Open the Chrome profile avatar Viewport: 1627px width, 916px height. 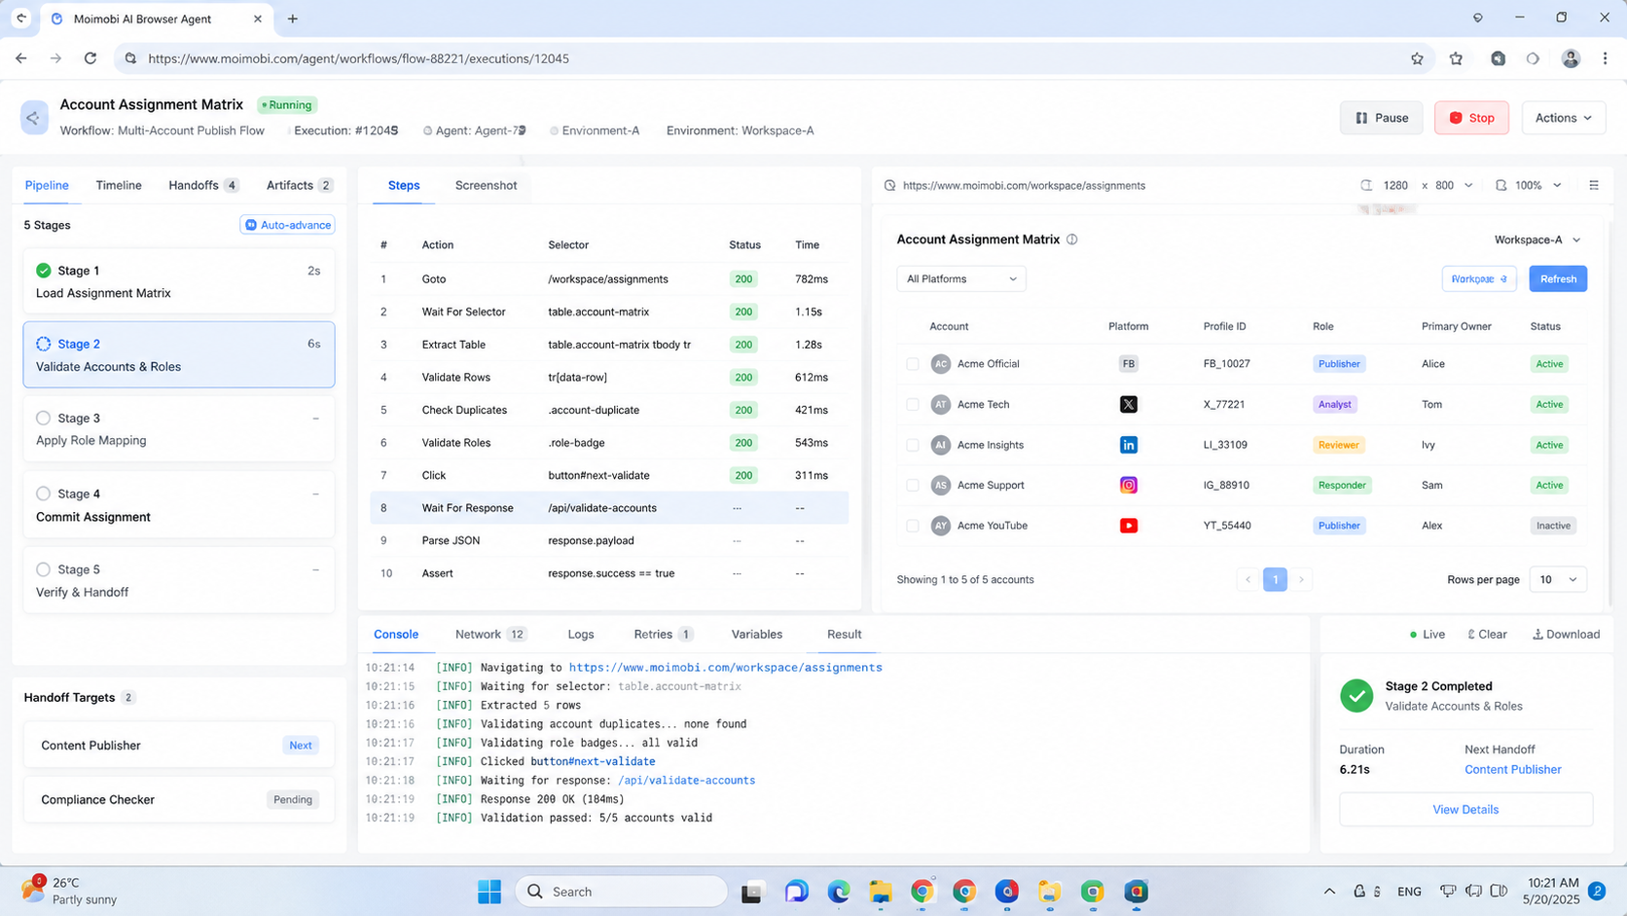point(1571,58)
